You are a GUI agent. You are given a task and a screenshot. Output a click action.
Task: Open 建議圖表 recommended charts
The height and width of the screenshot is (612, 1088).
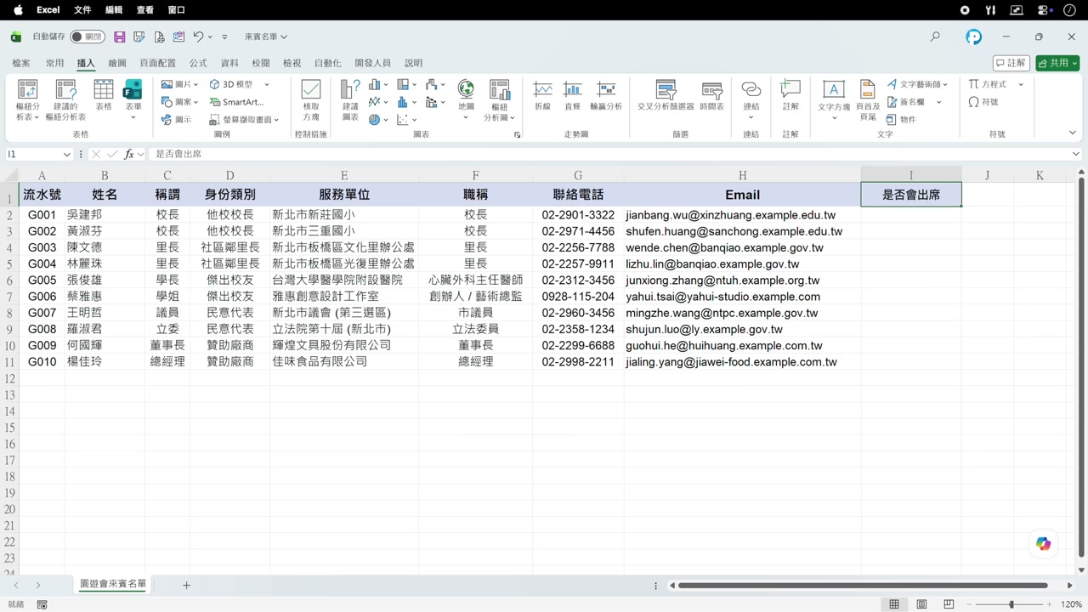[x=350, y=100]
